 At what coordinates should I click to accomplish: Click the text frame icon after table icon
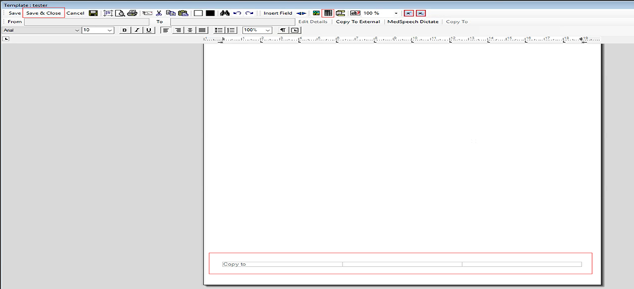340,13
